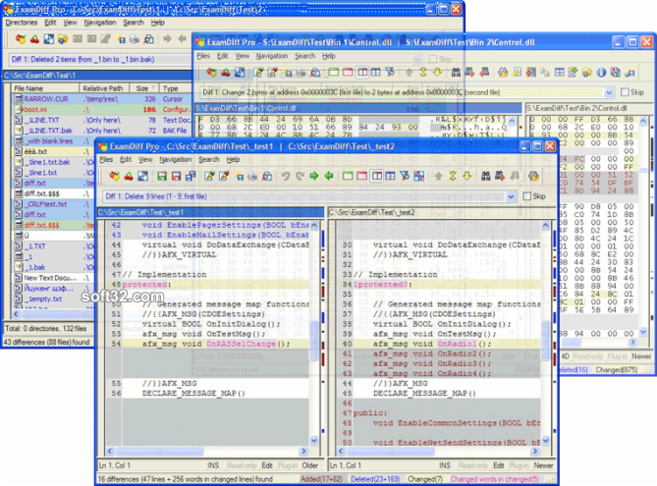Click 'Changed(875)' status in binary diff window

click(x=617, y=370)
